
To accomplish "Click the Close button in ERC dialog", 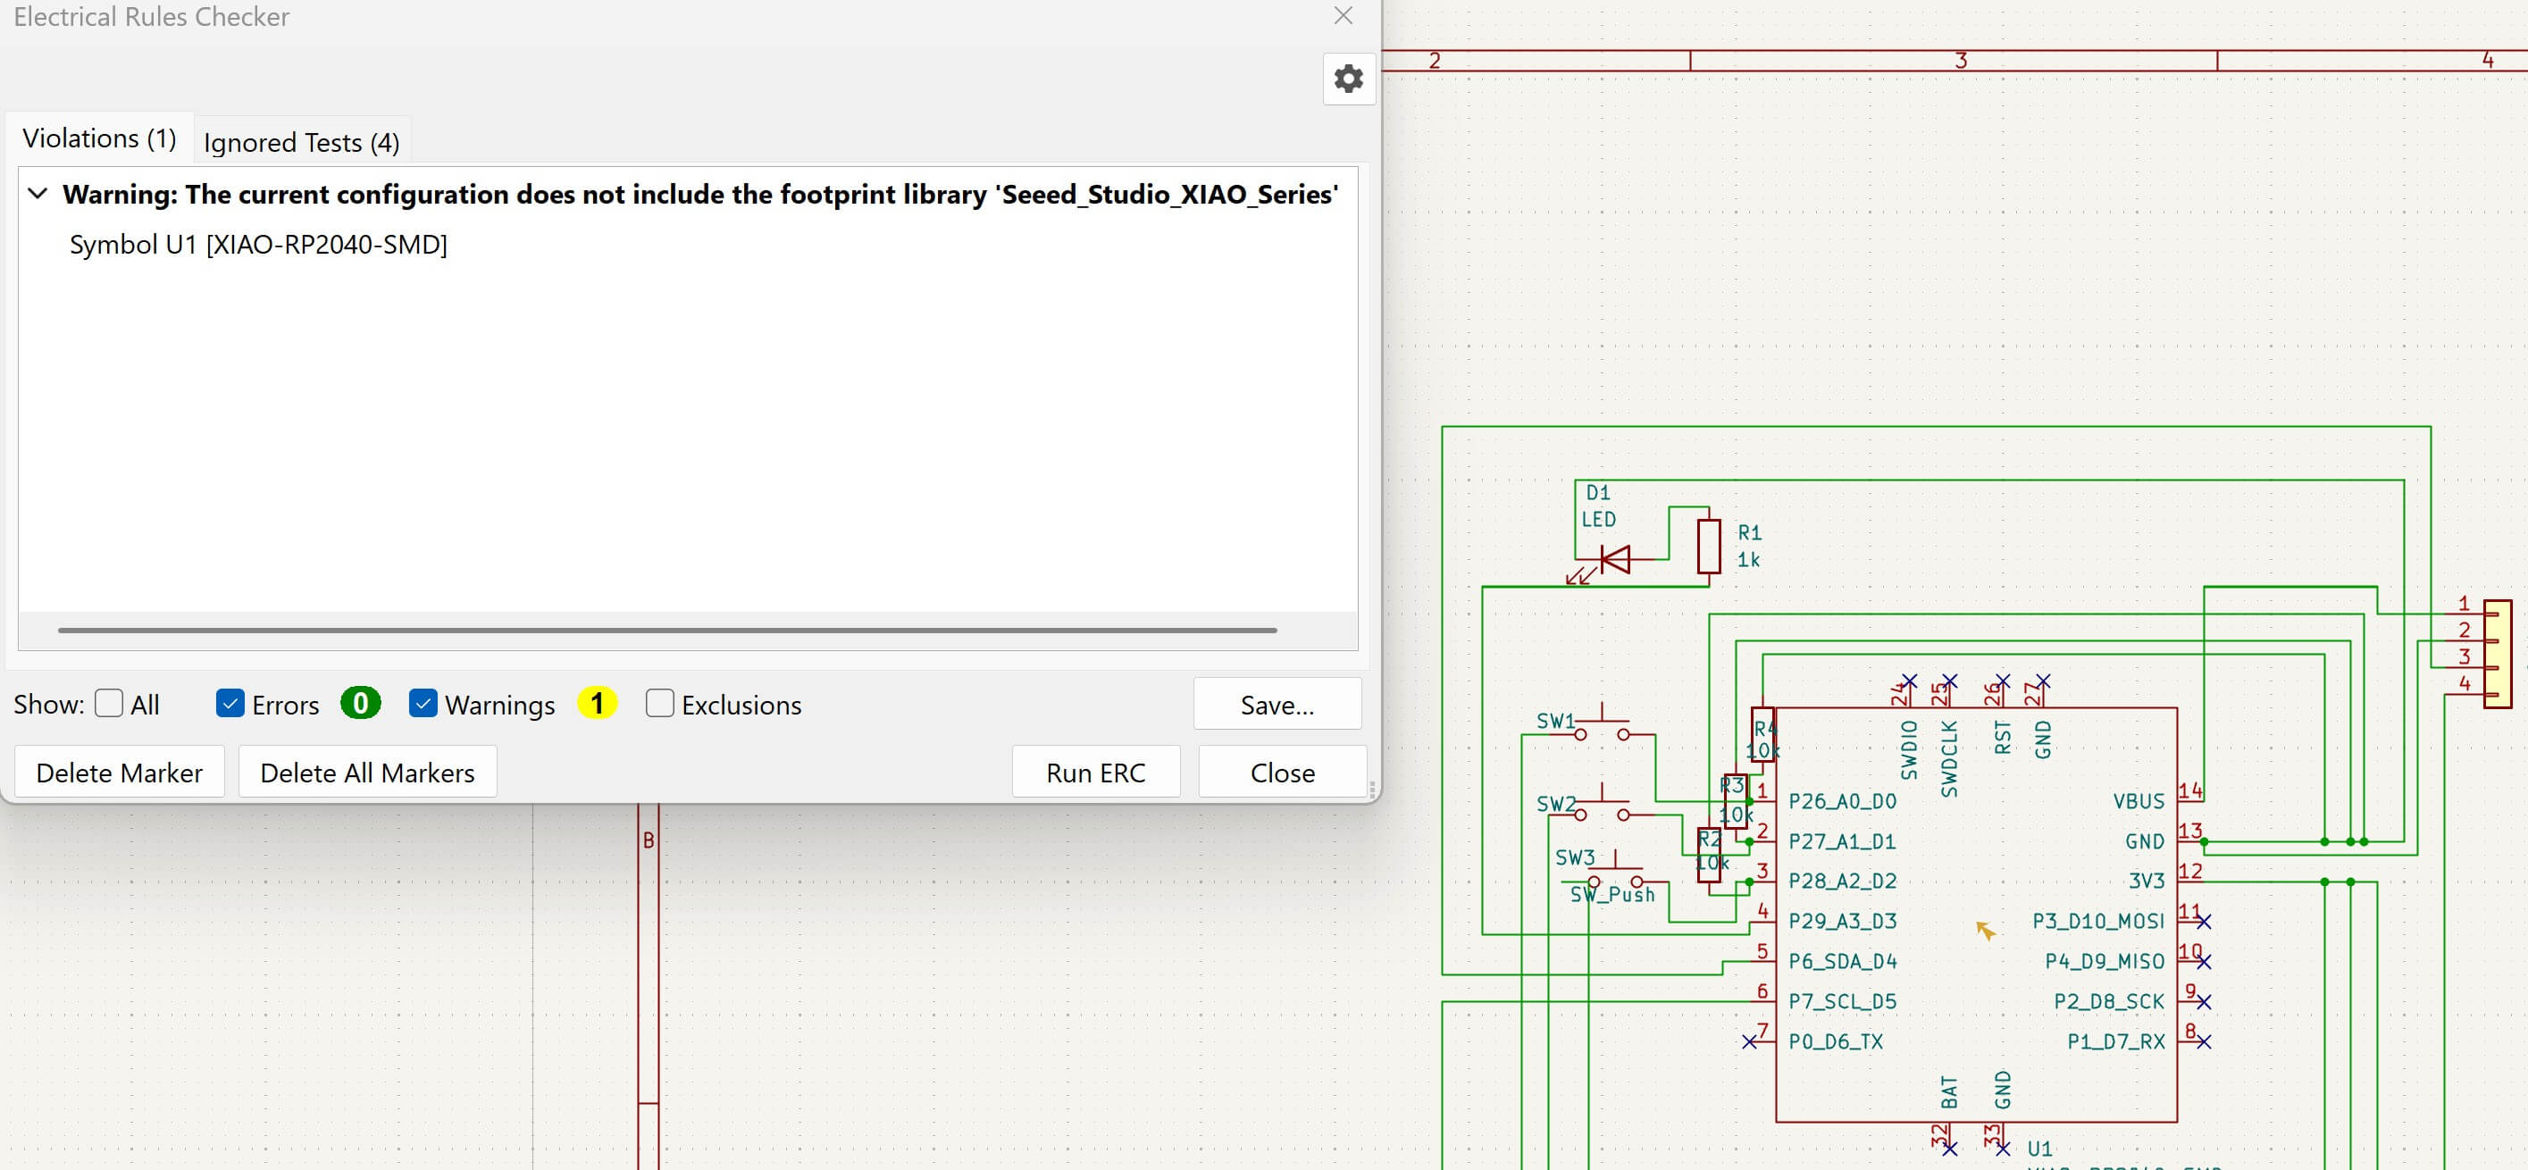I will [1283, 772].
